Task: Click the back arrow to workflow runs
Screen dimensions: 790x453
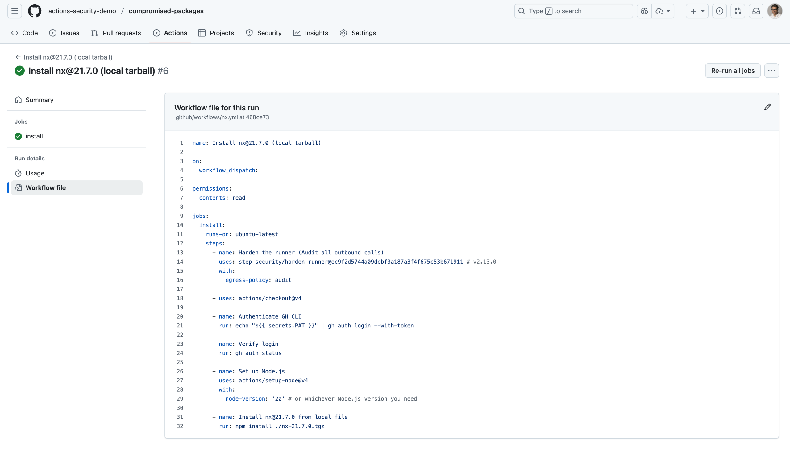Action: click(x=18, y=57)
